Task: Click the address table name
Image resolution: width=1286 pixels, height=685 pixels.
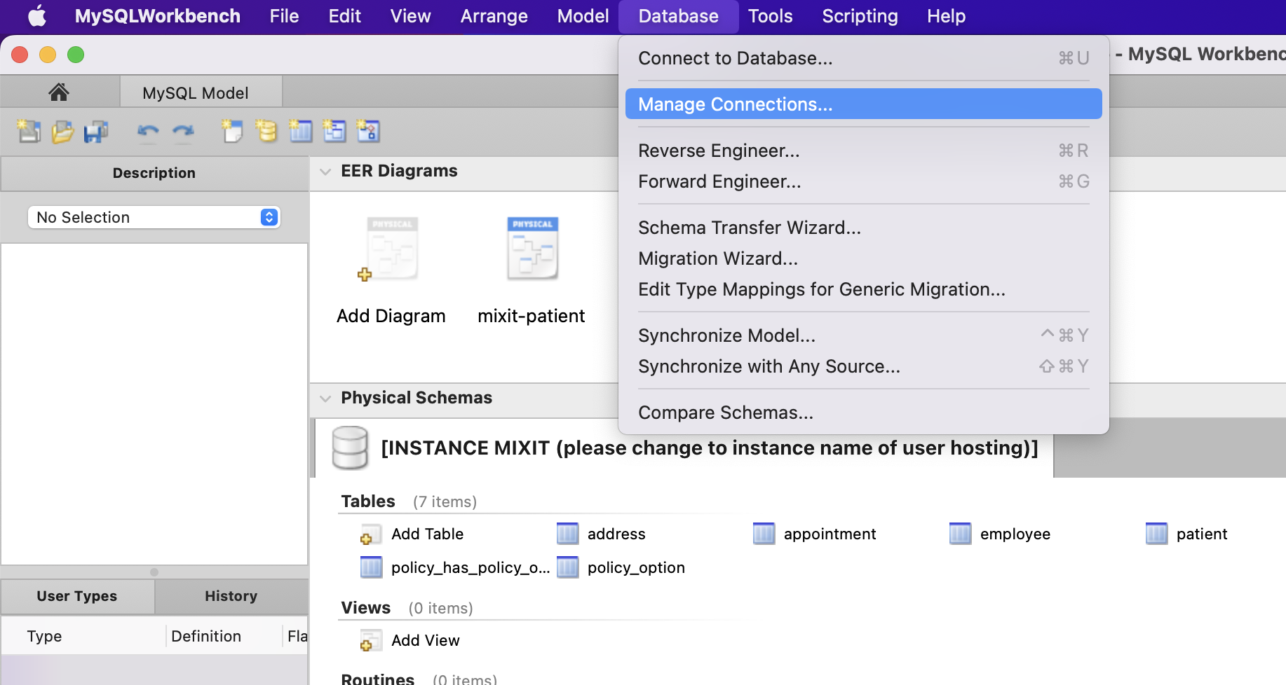Action: tap(616, 534)
